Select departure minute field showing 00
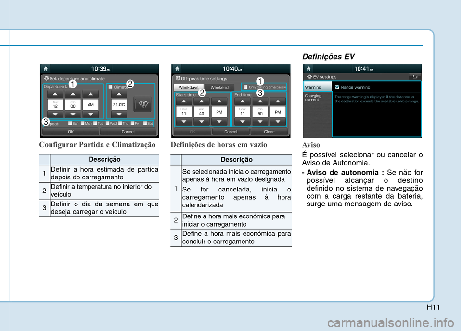The width and height of the screenshot is (462, 331). [x=73, y=104]
